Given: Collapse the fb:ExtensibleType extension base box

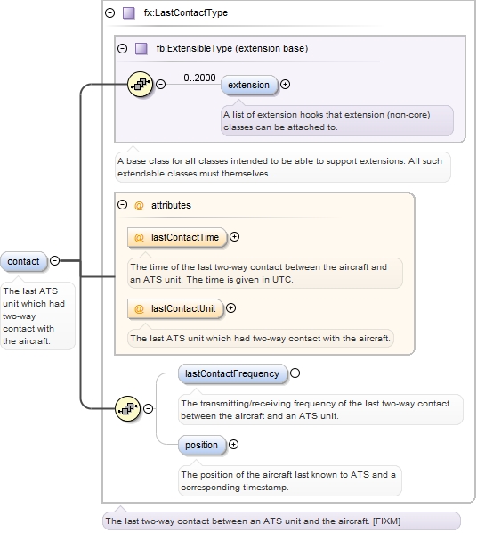Looking at the screenshot, I should pos(122,48).
